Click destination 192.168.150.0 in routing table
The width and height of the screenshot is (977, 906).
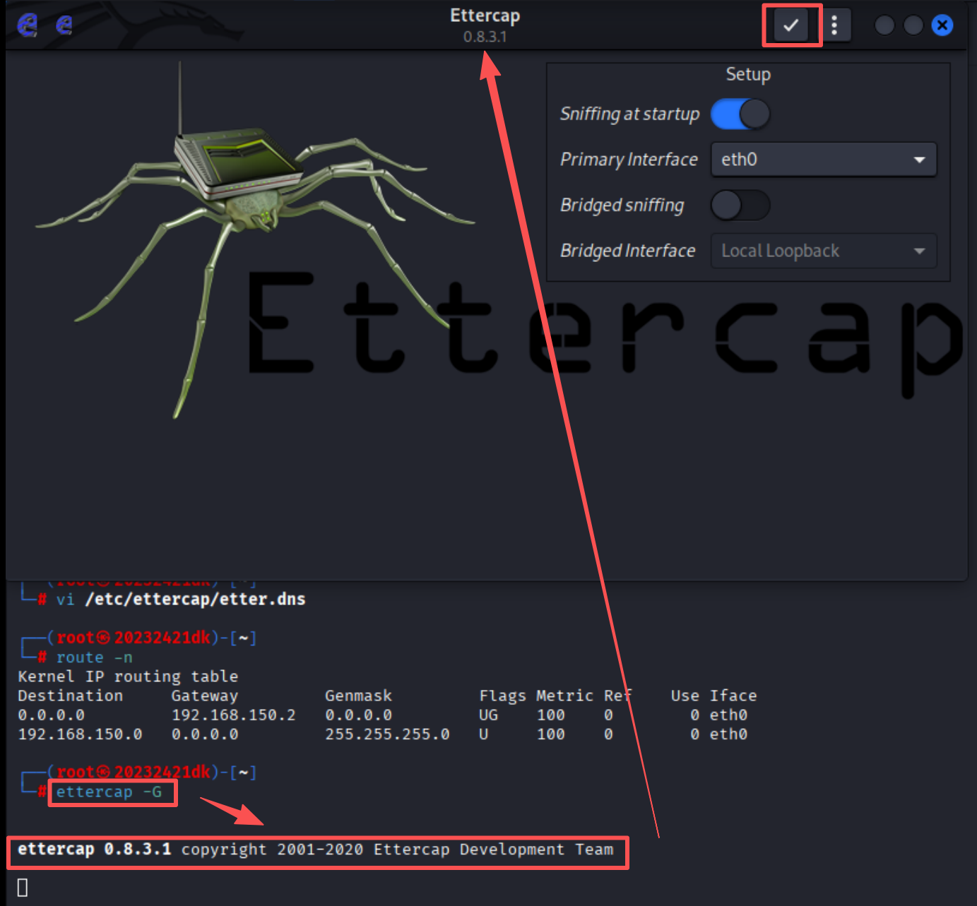coord(80,734)
